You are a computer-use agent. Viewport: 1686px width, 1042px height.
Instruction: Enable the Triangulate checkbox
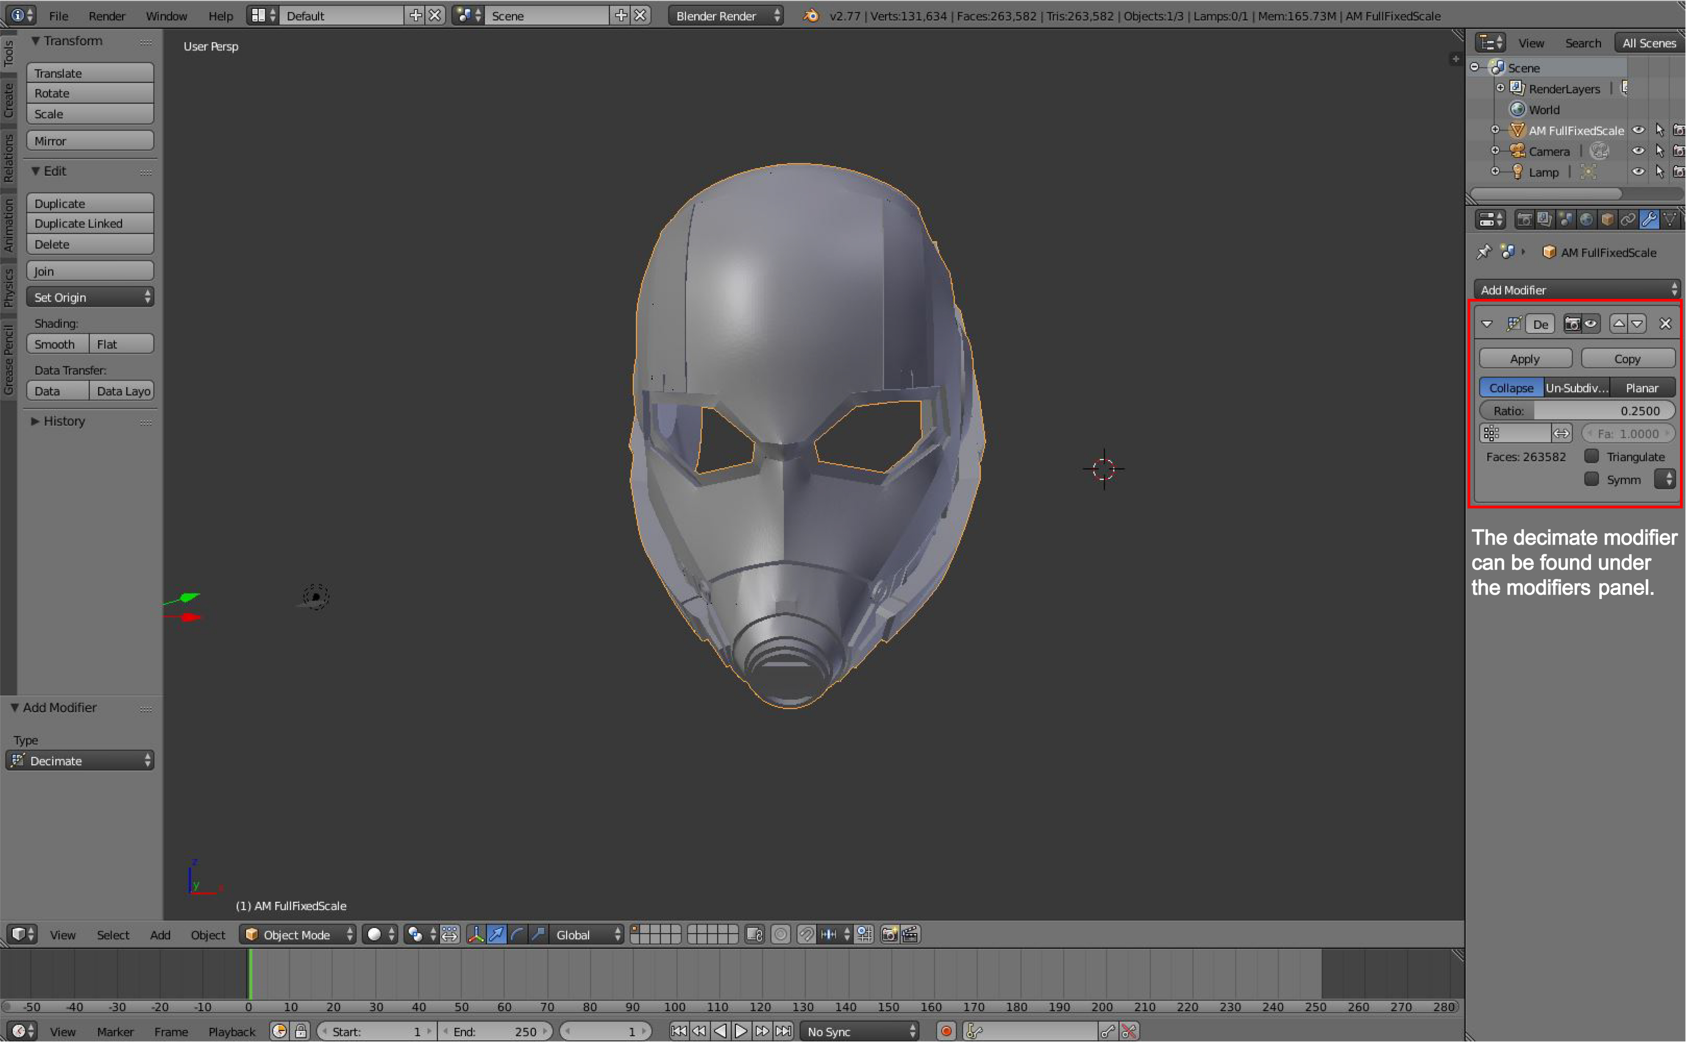pos(1592,456)
